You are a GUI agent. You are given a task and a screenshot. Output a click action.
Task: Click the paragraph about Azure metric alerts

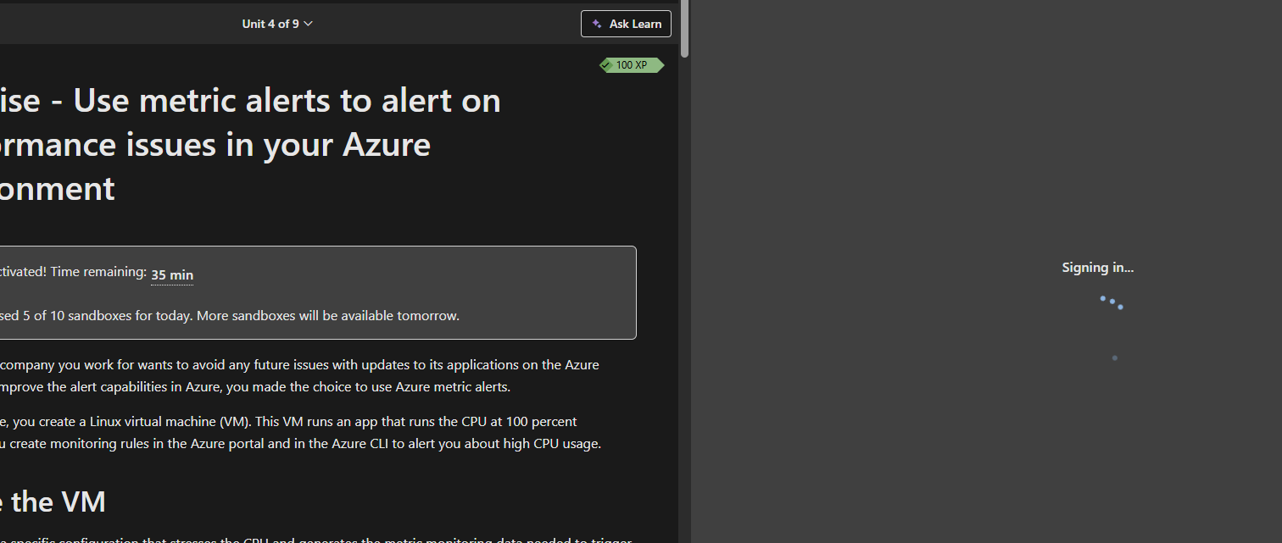(299, 376)
